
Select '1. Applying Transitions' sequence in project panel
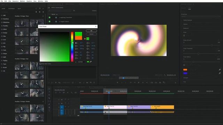[66, 18]
